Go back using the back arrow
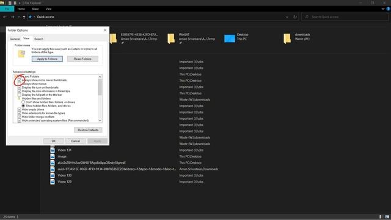 pos(5,17)
